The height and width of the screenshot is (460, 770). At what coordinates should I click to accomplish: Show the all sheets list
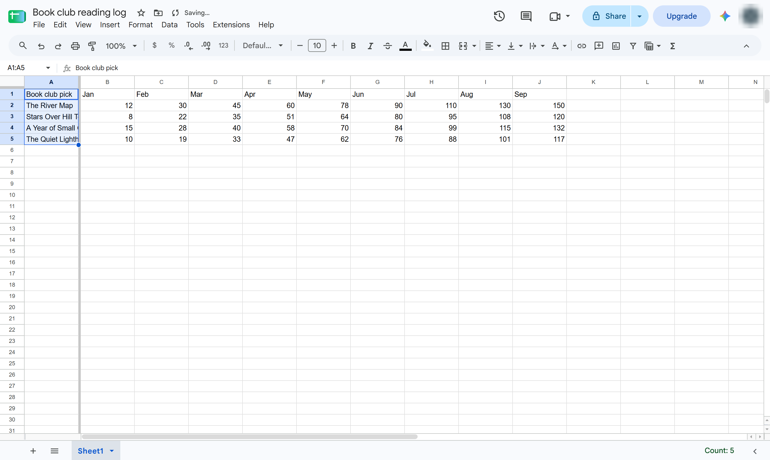pos(55,451)
